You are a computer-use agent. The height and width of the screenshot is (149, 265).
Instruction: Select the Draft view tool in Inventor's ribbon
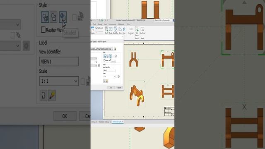106,30
